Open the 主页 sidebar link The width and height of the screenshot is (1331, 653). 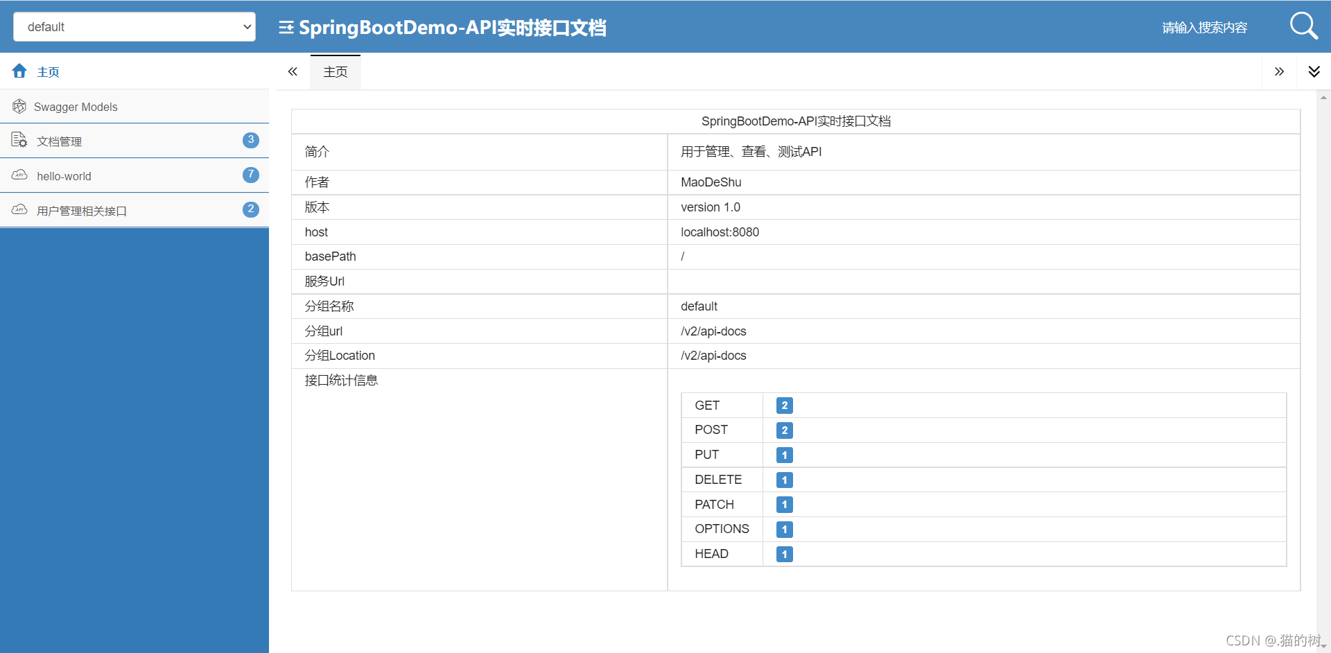coord(49,72)
